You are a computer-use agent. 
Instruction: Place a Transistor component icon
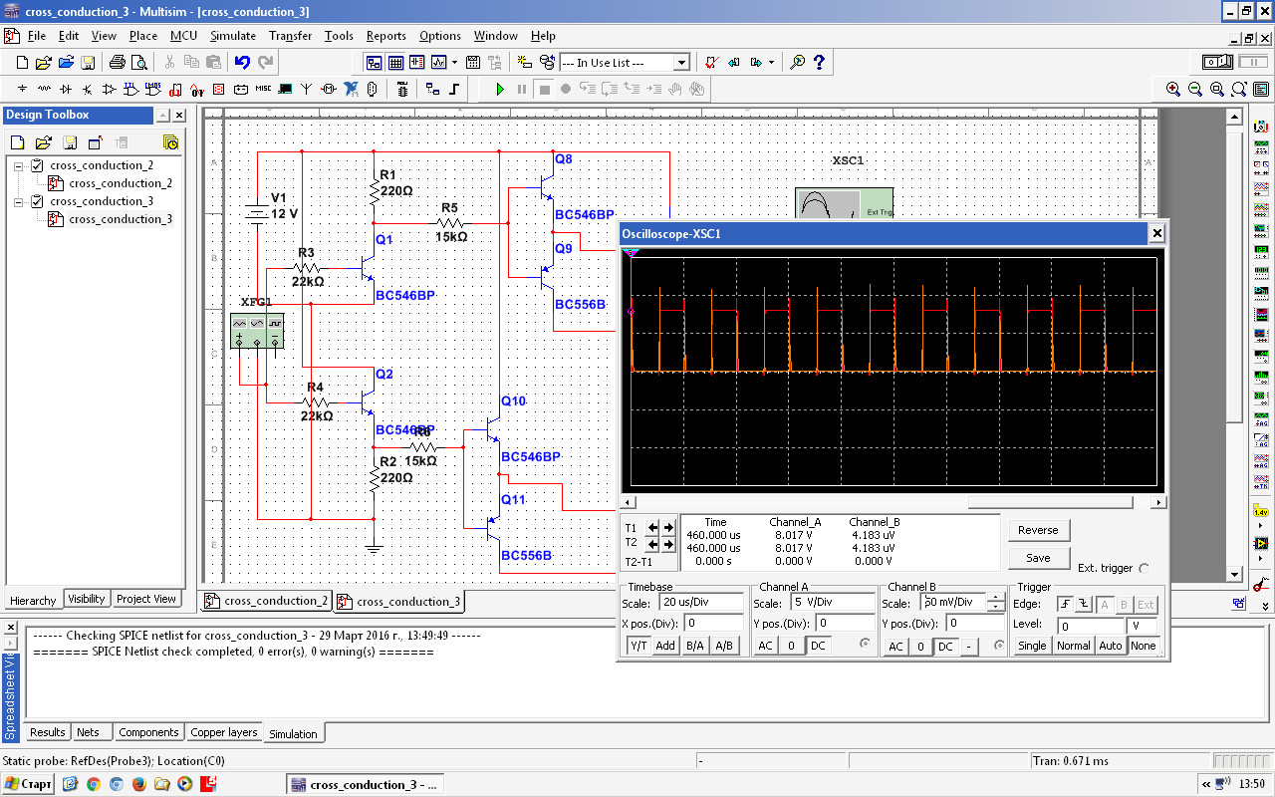point(88,89)
